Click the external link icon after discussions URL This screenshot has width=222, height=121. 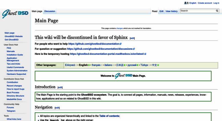click(x=134, y=49)
